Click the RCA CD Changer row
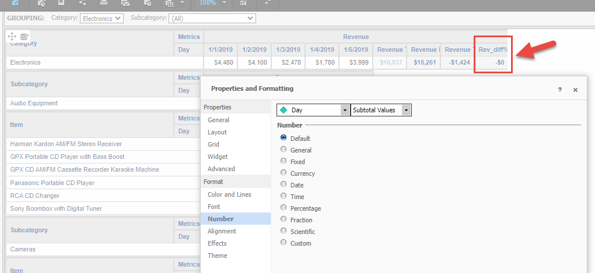The image size is (595, 273). point(103,196)
